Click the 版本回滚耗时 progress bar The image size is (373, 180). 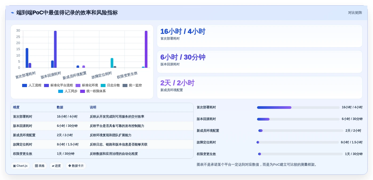pyautogui.click(x=298, y=119)
